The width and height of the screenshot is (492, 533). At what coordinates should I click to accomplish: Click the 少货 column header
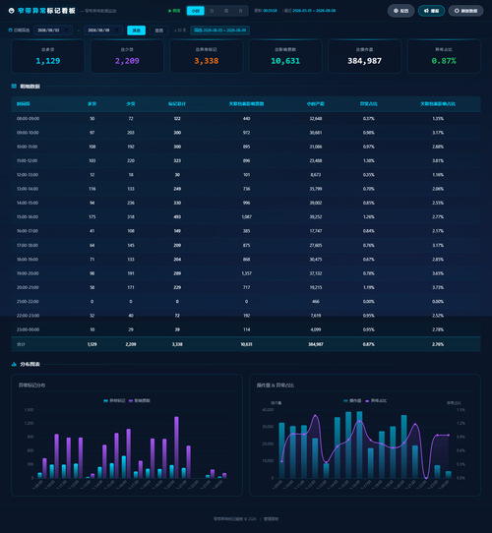[131, 104]
